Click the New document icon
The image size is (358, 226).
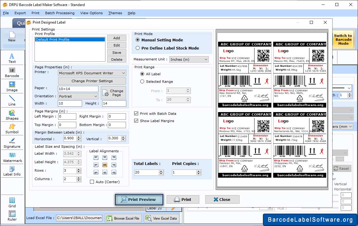click(12, 37)
